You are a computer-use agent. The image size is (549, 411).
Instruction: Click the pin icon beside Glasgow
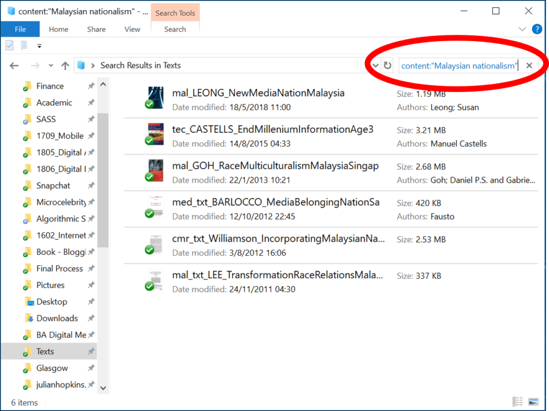[91, 368]
